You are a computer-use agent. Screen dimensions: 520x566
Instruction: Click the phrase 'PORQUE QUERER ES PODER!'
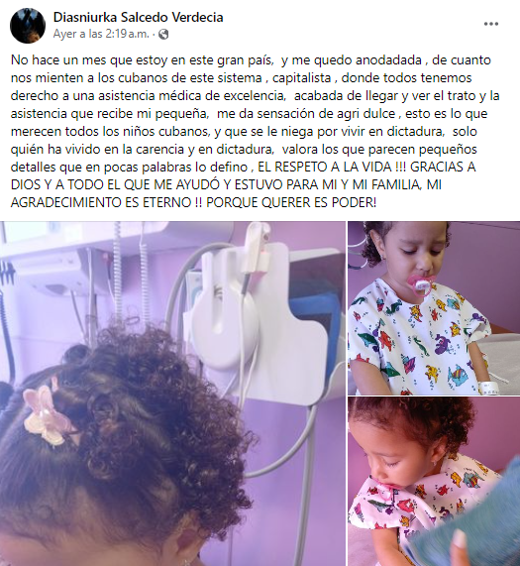(x=291, y=202)
